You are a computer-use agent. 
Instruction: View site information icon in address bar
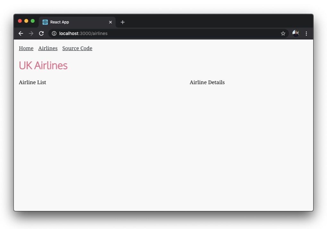pos(54,33)
